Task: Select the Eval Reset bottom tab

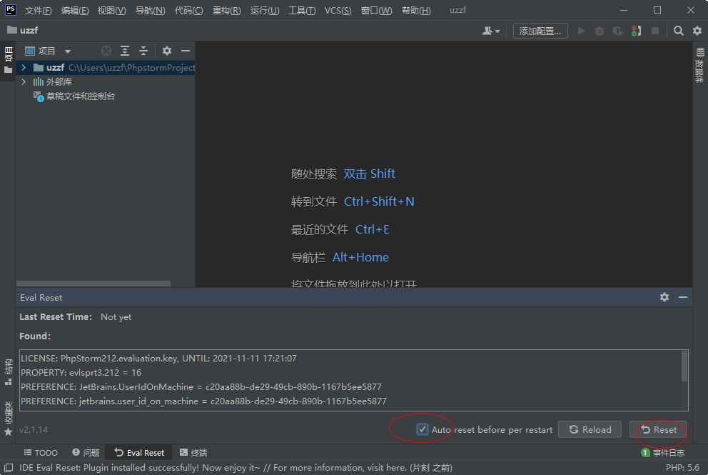Action: tap(139, 452)
